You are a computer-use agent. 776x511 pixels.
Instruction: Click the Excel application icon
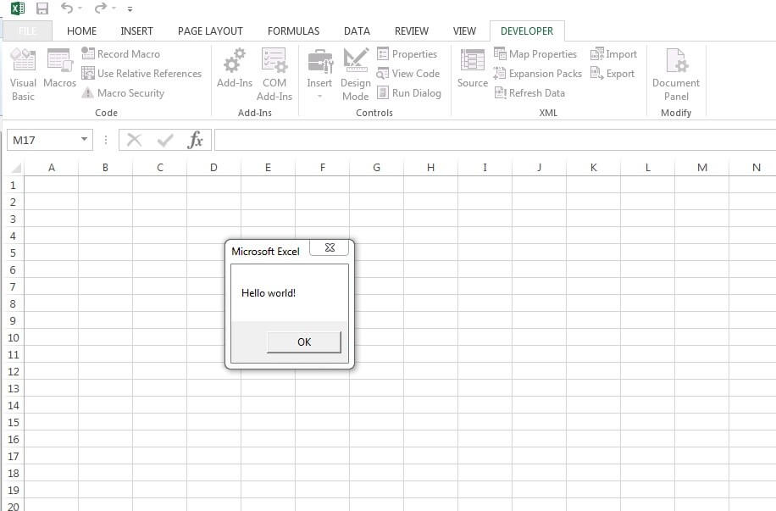pyautogui.click(x=18, y=8)
